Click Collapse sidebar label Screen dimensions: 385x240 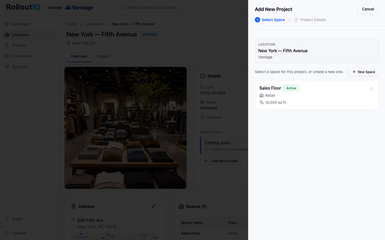pos(19,233)
